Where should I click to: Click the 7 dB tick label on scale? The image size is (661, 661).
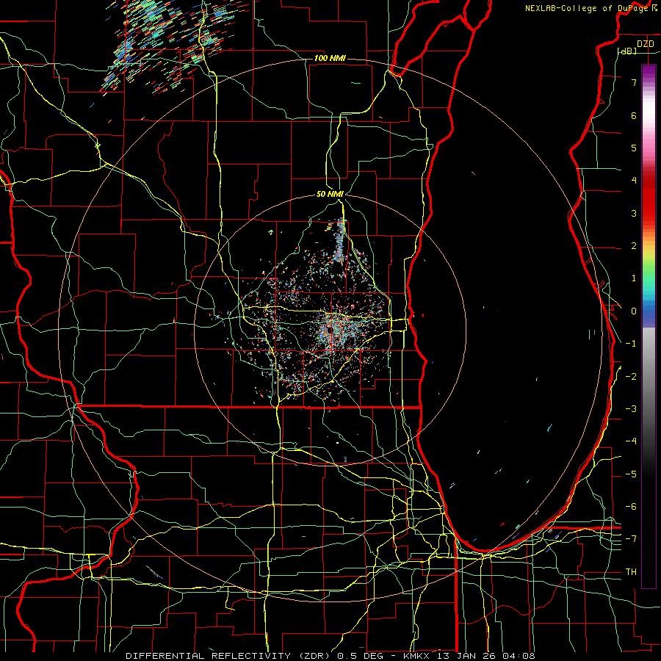click(x=634, y=82)
